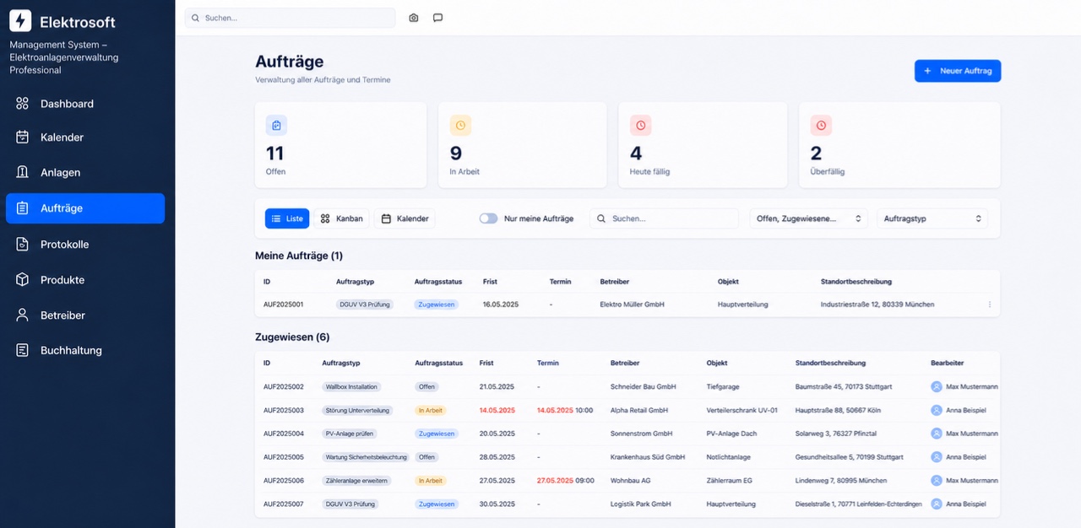This screenshot has height=528, width=1081.
Task: Open row menu for AUF2025001
Action: [x=990, y=304]
